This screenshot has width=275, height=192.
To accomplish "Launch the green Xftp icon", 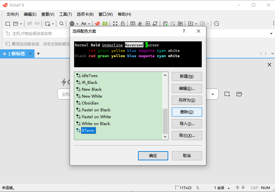I will 105,24.
